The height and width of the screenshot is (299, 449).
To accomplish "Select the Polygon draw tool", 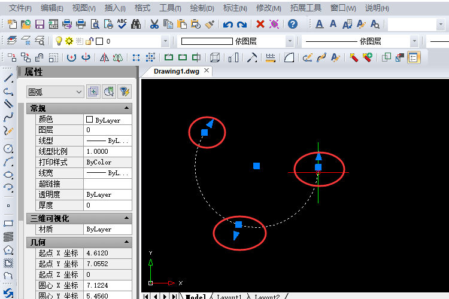I will click(8, 250).
